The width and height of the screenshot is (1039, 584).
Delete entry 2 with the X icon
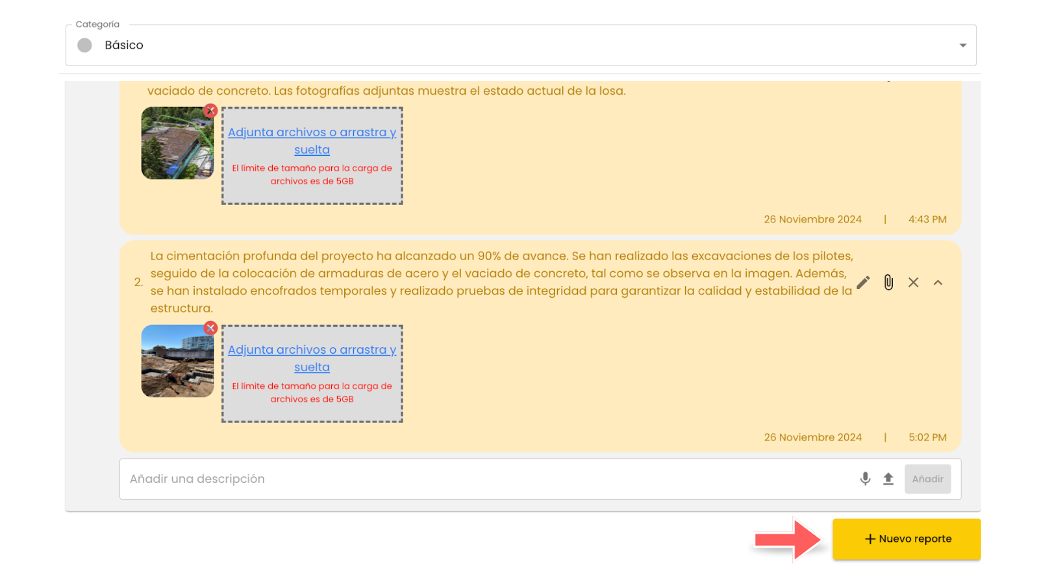[x=913, y=282]
